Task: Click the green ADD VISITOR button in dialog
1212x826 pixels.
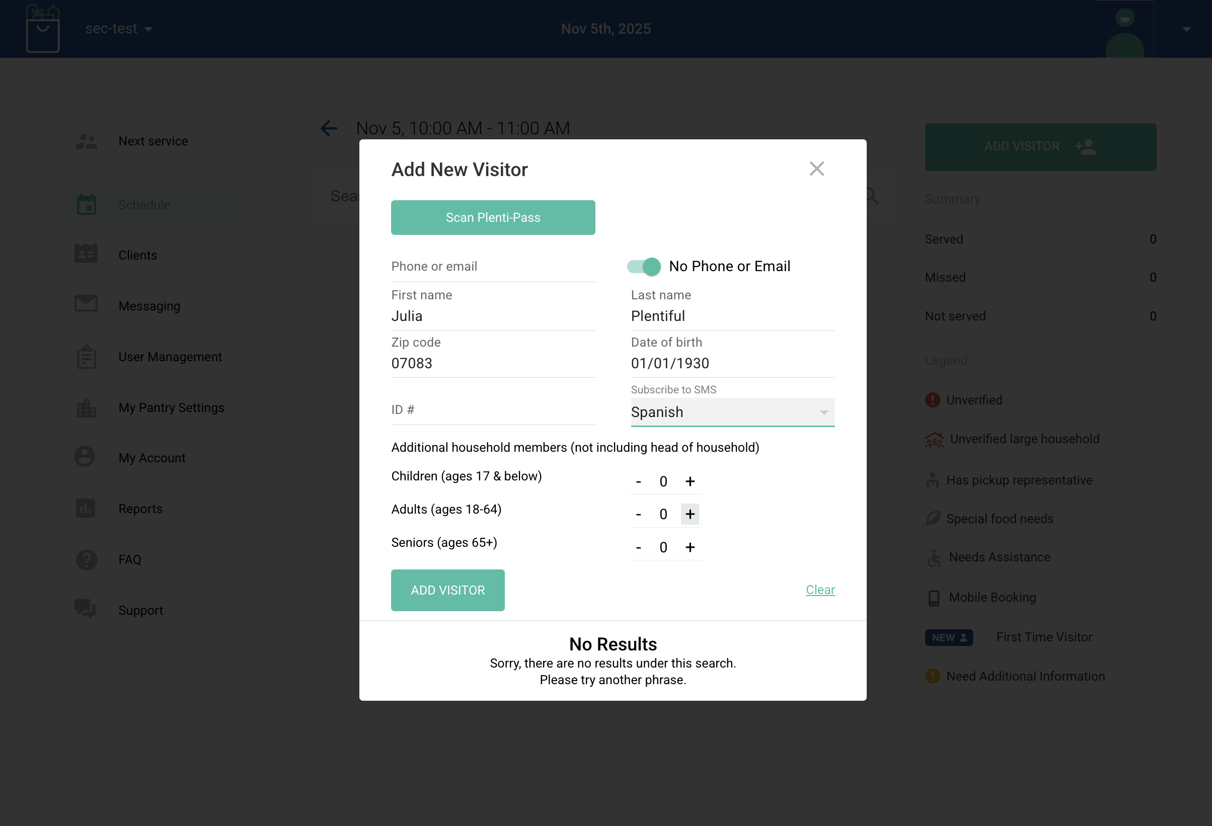Action: click(447, 590)
